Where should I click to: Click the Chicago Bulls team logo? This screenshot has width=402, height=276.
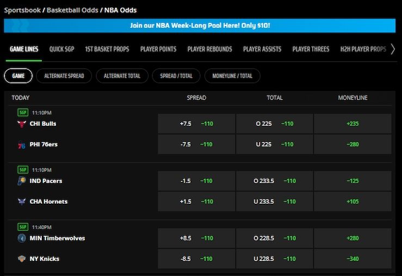22,124
